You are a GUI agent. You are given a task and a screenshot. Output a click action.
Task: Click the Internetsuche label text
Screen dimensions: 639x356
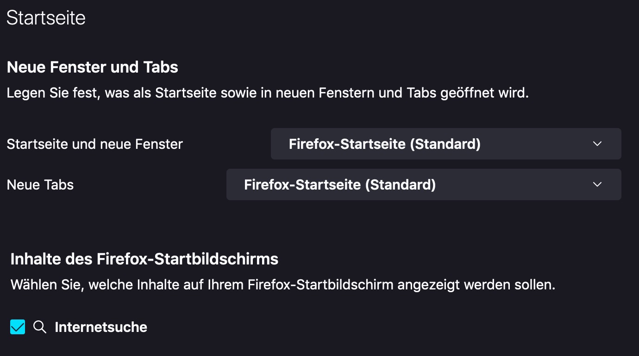[x=101, y=327]
